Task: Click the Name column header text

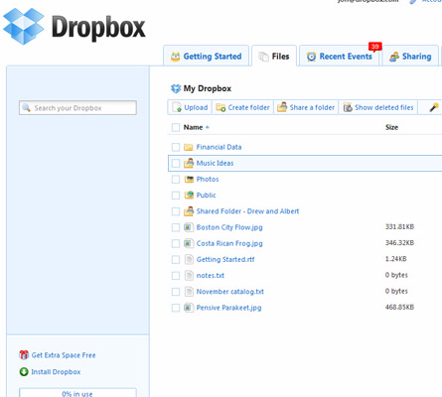Action: click(x=193, y=127)
